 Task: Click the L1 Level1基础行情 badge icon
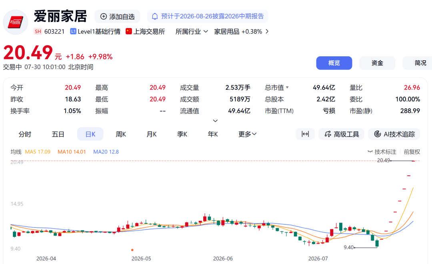73,31
